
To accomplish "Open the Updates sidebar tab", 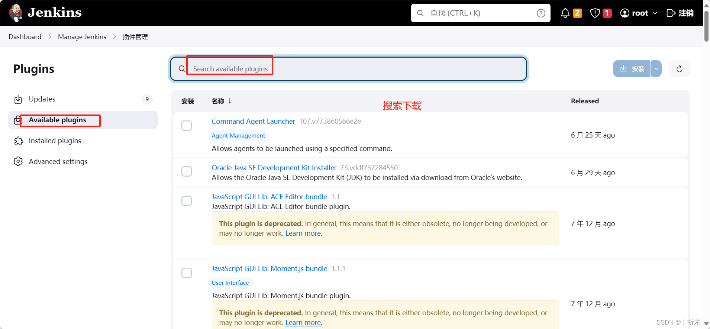I will [83, 99].
